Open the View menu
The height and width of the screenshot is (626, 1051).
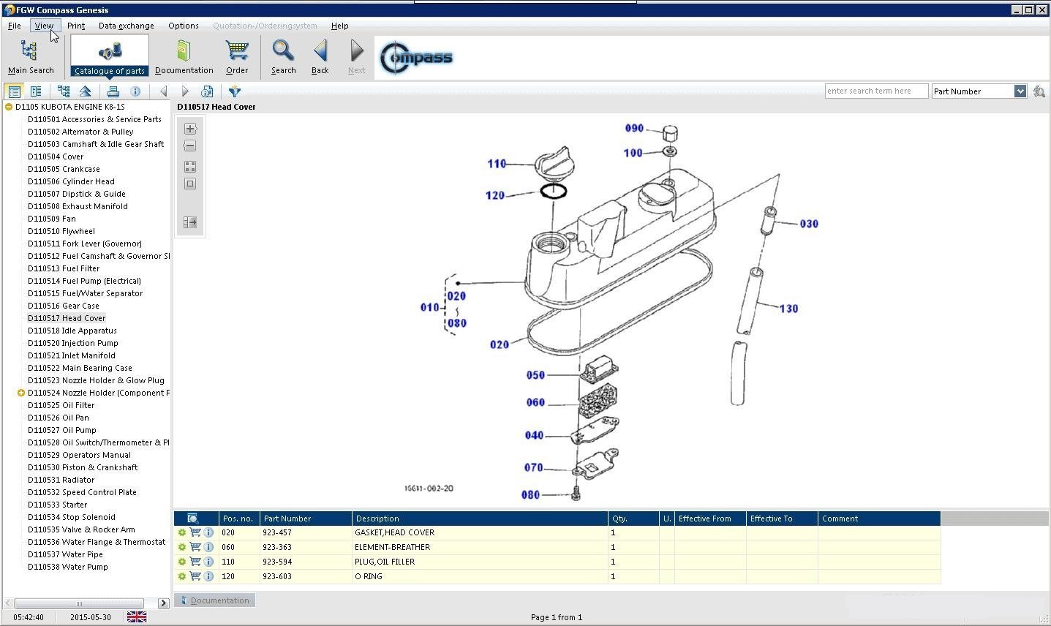point(44,26)
